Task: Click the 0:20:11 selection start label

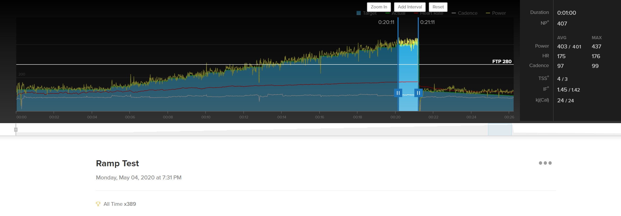Action: [386, 22]
